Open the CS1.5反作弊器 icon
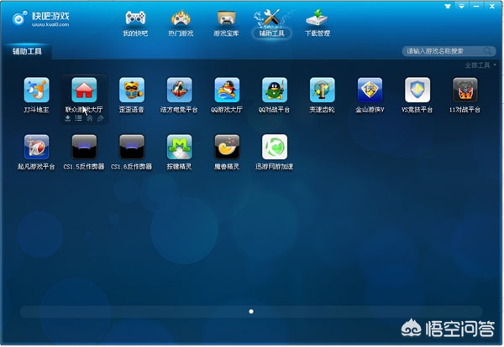The image size is (504, 347). tap(84, 147)
